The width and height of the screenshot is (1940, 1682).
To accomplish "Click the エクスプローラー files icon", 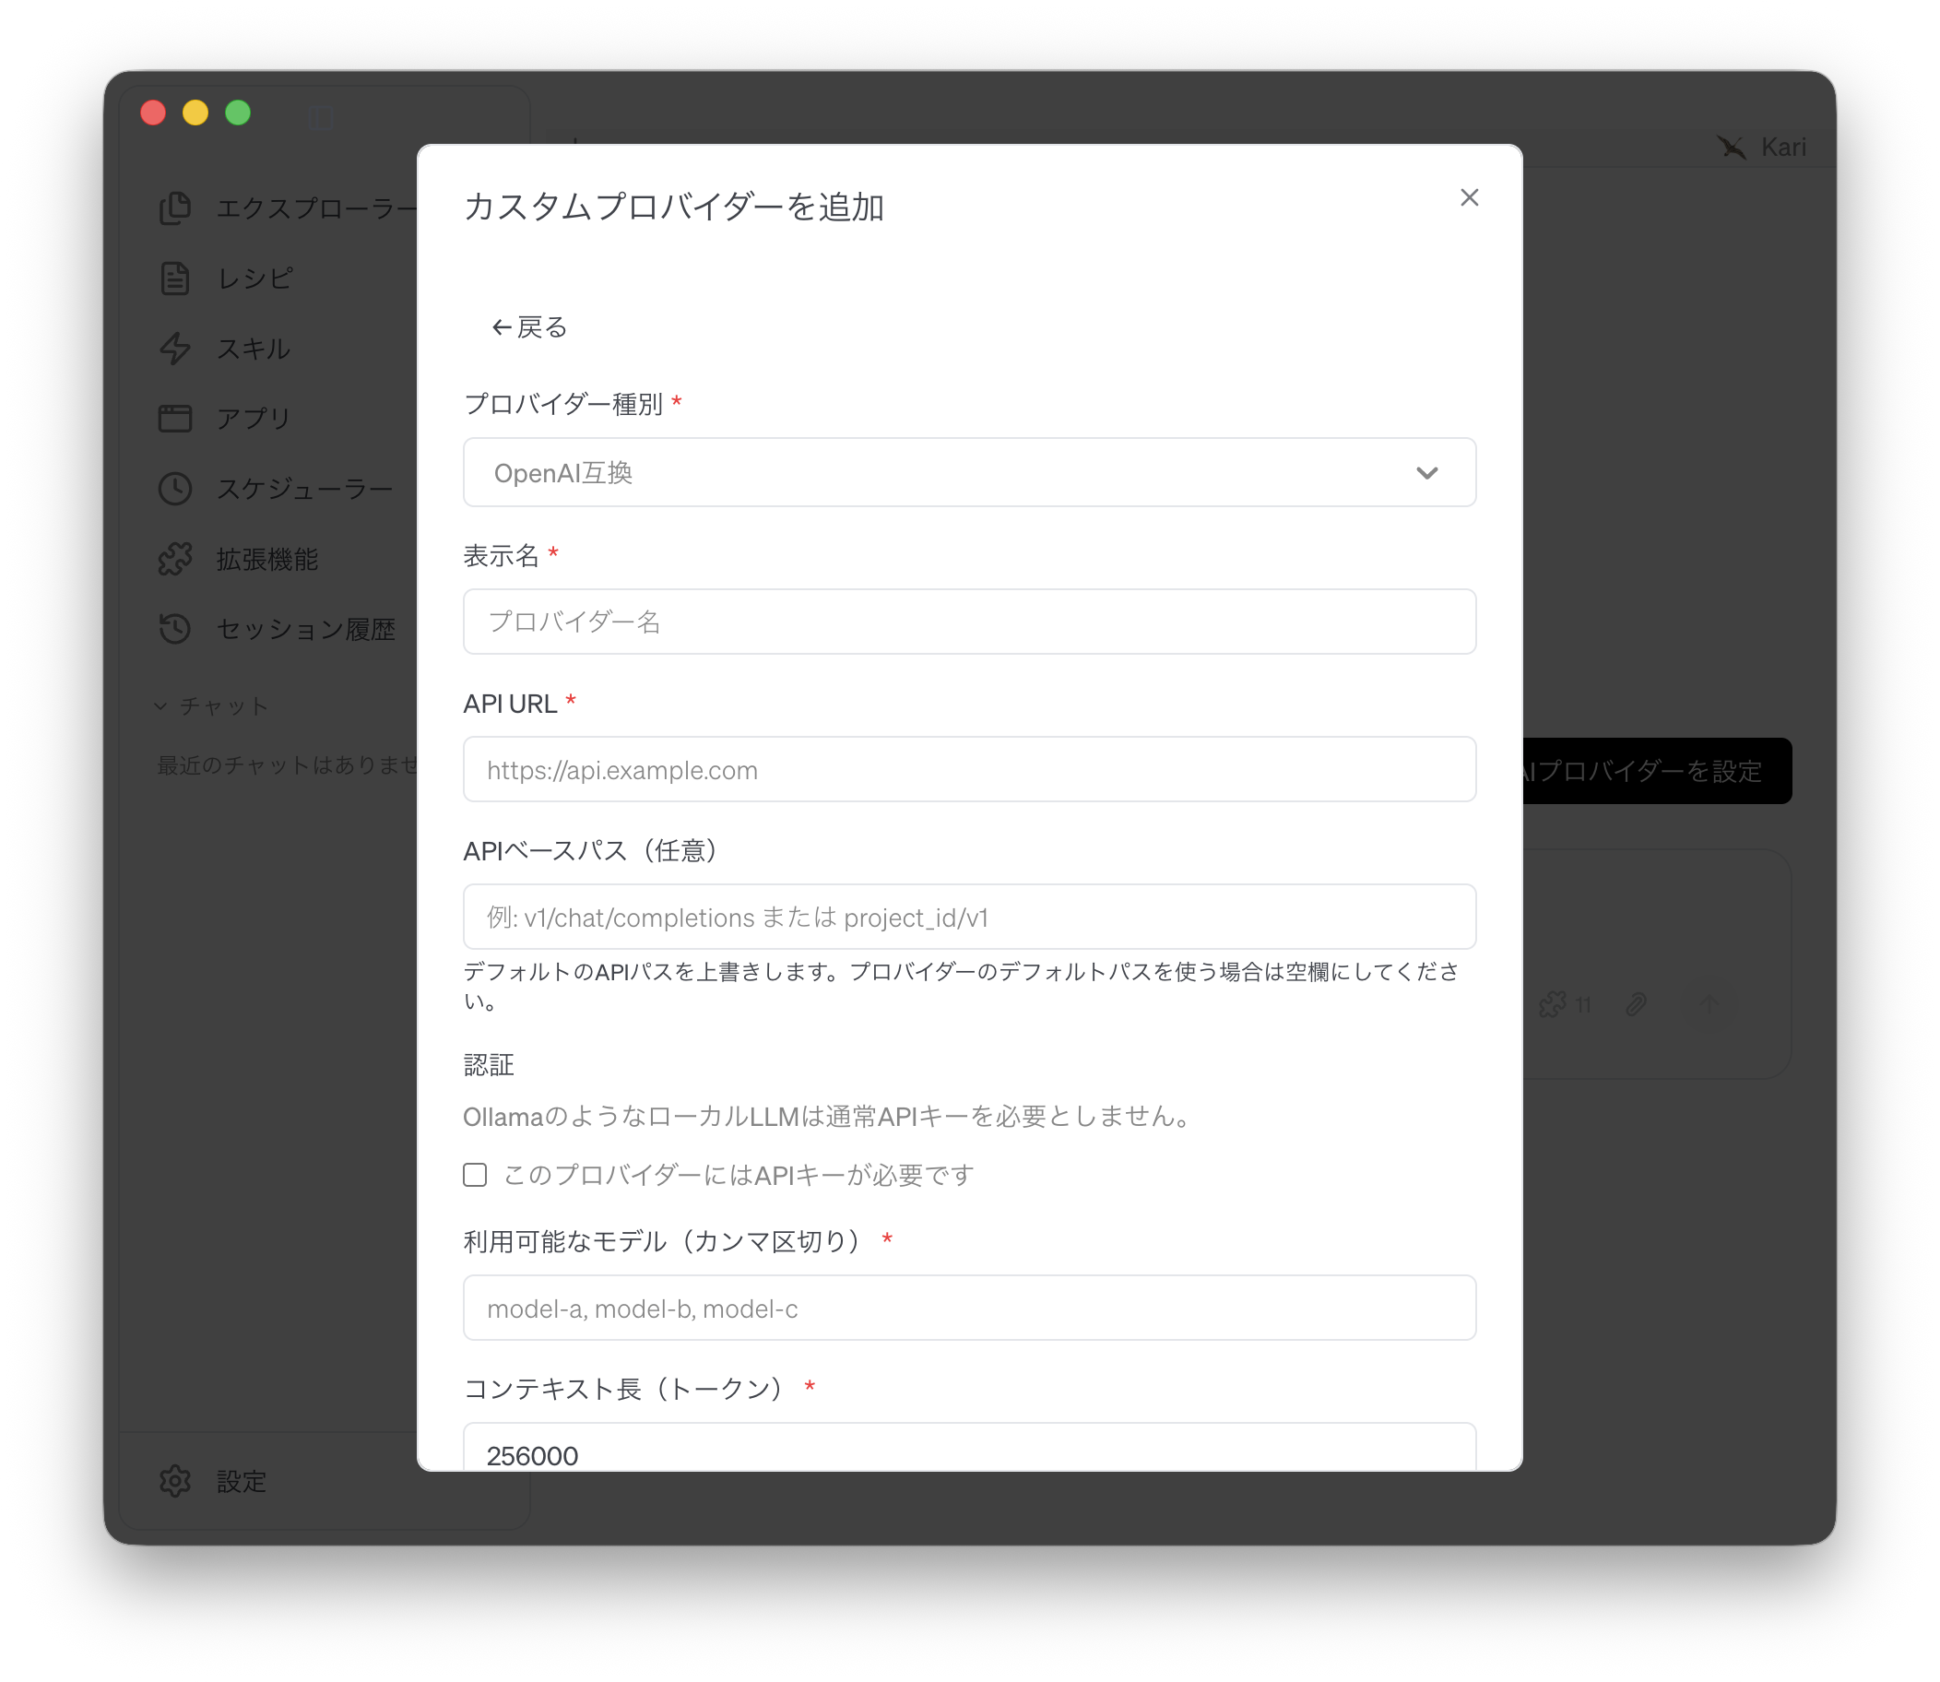I will click(174, 207).
